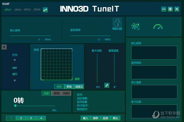Viewport: 184px width, 122px height.
Task: Click the 熄灭 lighting mode label
Action: 15,74
